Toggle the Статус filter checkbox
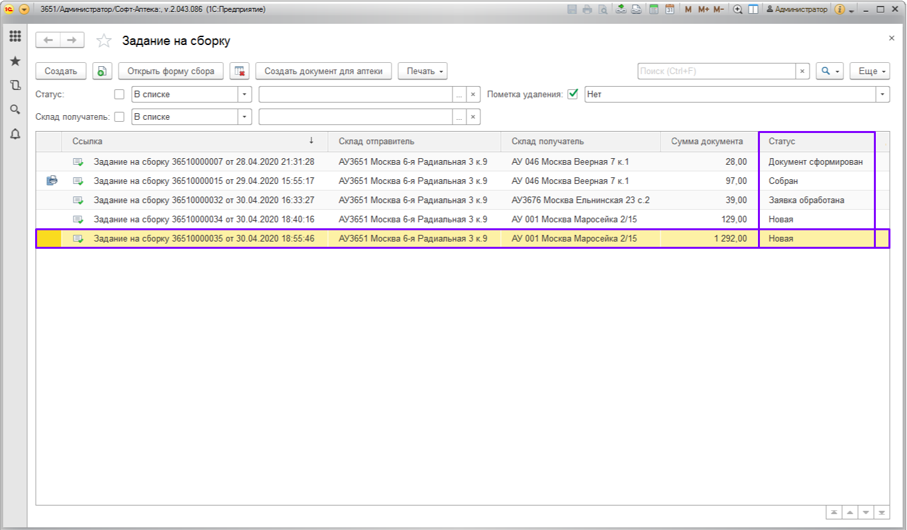 click(119, 95)
